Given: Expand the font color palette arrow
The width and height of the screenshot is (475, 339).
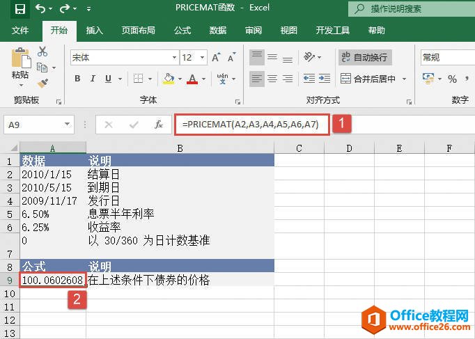Looking at the screenshot, I should [x=203, y=79].
